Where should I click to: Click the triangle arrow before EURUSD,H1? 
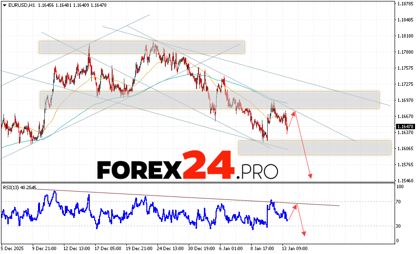4,4
